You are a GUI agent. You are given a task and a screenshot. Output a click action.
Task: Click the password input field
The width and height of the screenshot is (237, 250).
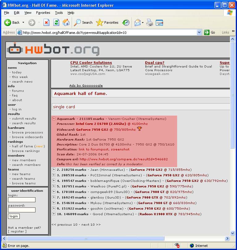pyautogui.click(x=22, y=210)
